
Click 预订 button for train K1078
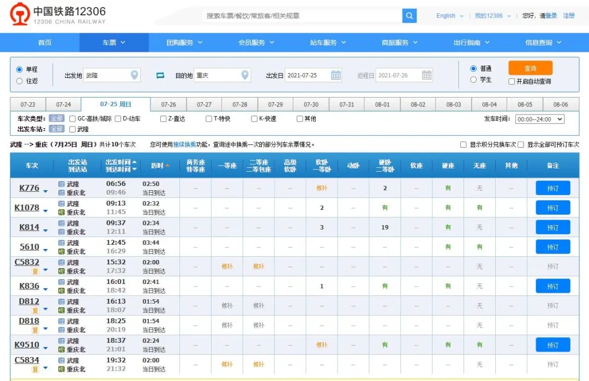pyautogui.click(x=552, y=208)
